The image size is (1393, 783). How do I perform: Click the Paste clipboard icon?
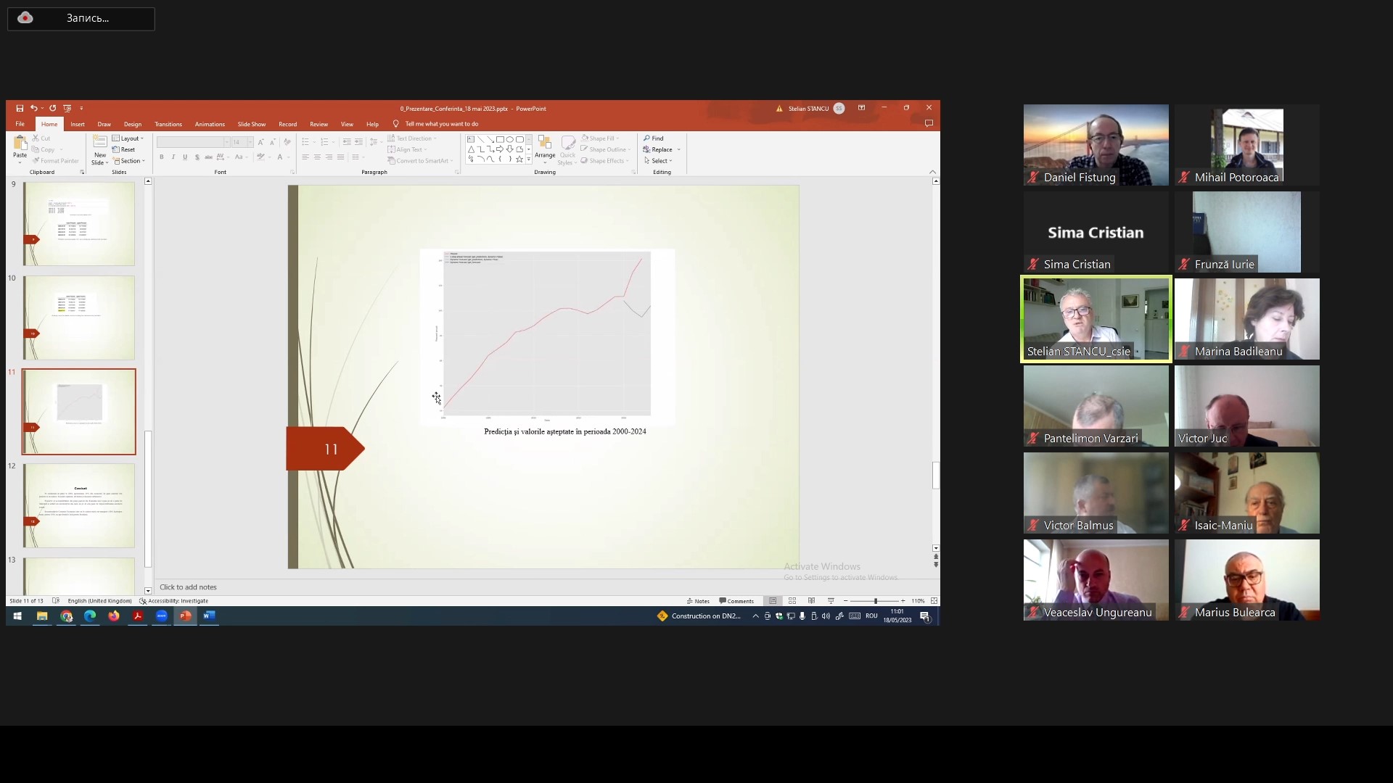click(x=20, y=143)
